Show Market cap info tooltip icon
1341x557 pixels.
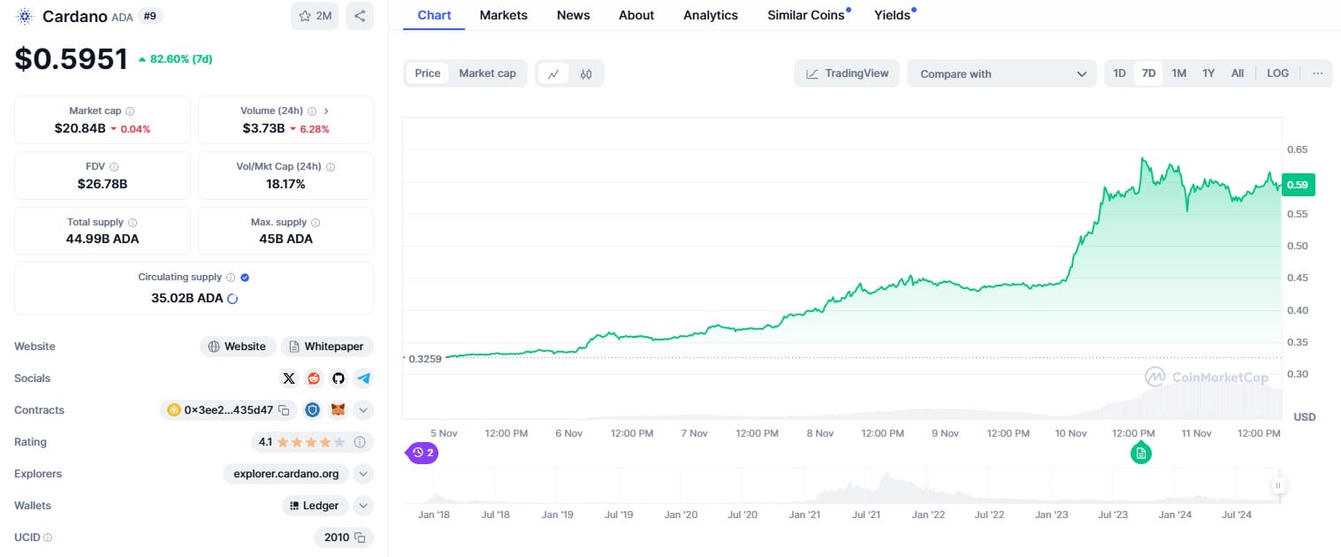pyautogui.click(x=130, y=111)
